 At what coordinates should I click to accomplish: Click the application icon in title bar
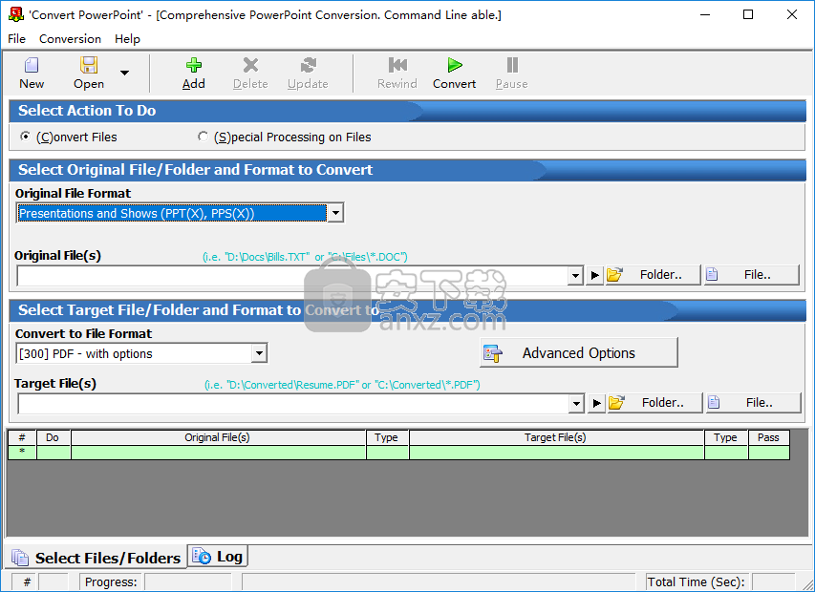[x=16, y=14]
